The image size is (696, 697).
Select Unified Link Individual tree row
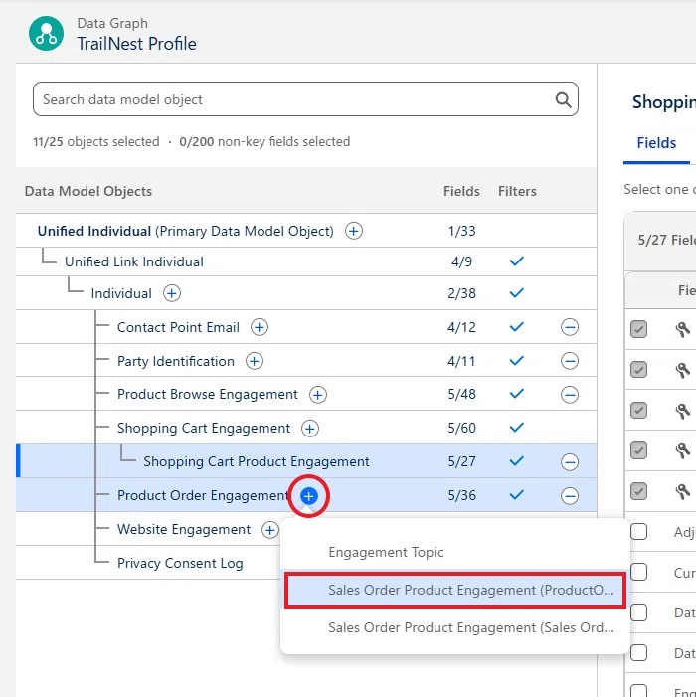tap(306, 261)
